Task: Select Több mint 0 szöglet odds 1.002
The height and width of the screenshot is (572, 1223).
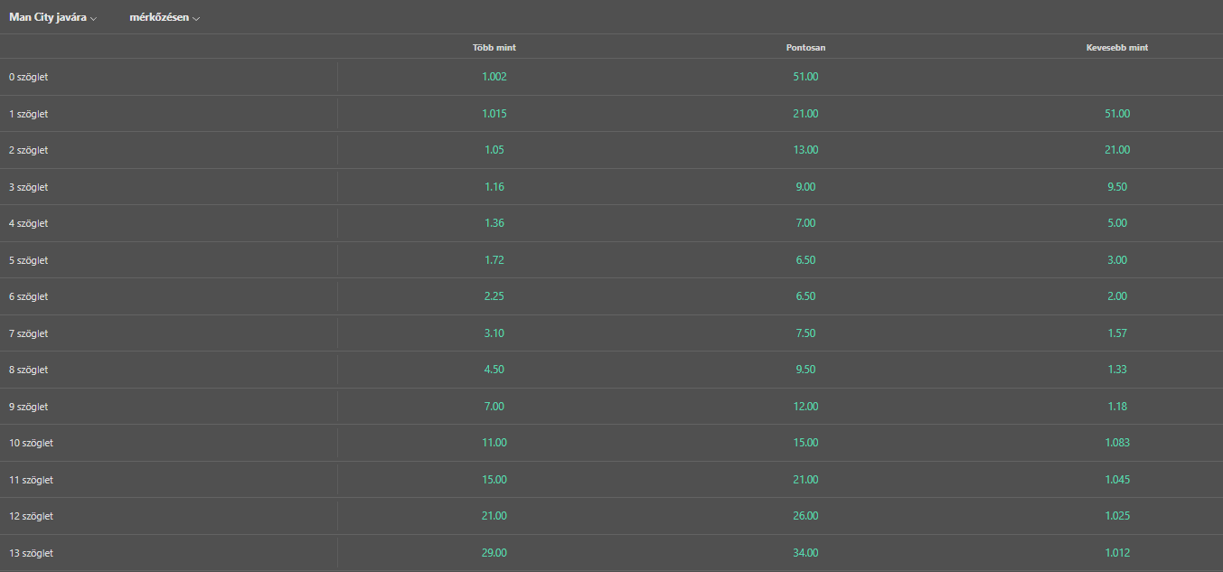Action: point(494,78)
